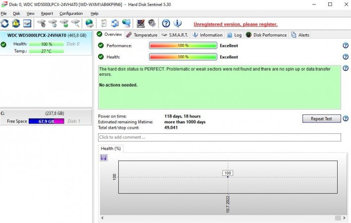Click the Performance 100 % gradient bar
Screen dimensions: 351x223
tap(183, 46)
